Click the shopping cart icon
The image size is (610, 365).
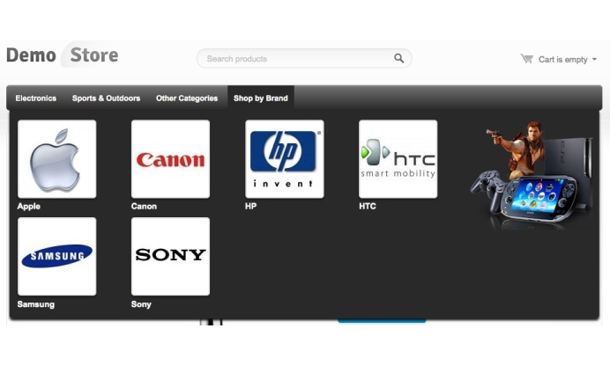pyautogui.click(x=527, y=59)
